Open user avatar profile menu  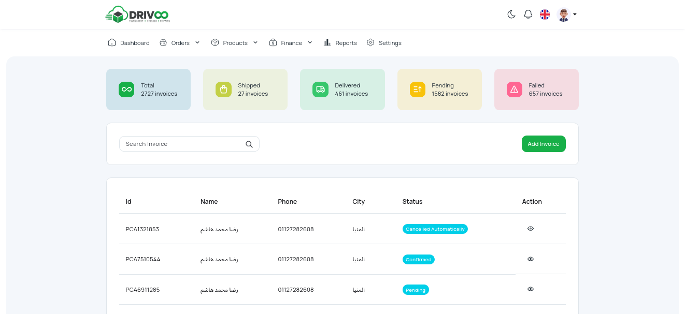click(564, 14)
